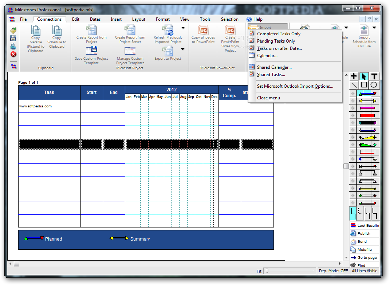The image size is (390, 285).
Task: Pick the solid red bar symbol in toolbox
Action: click(368, 115)
